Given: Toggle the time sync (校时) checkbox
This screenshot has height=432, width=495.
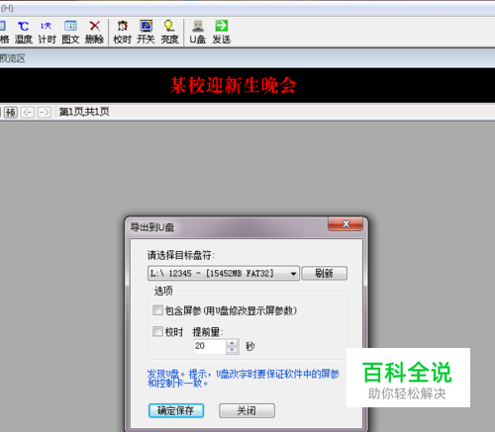Looking at the screenshot, I should point(157,331).
